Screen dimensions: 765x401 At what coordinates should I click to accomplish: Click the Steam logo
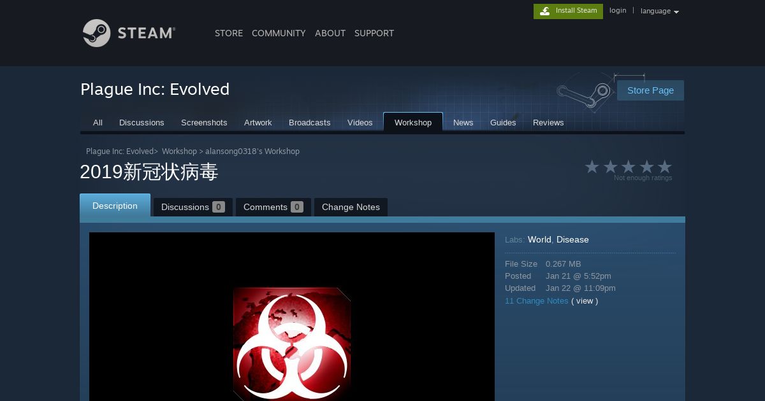129,32
